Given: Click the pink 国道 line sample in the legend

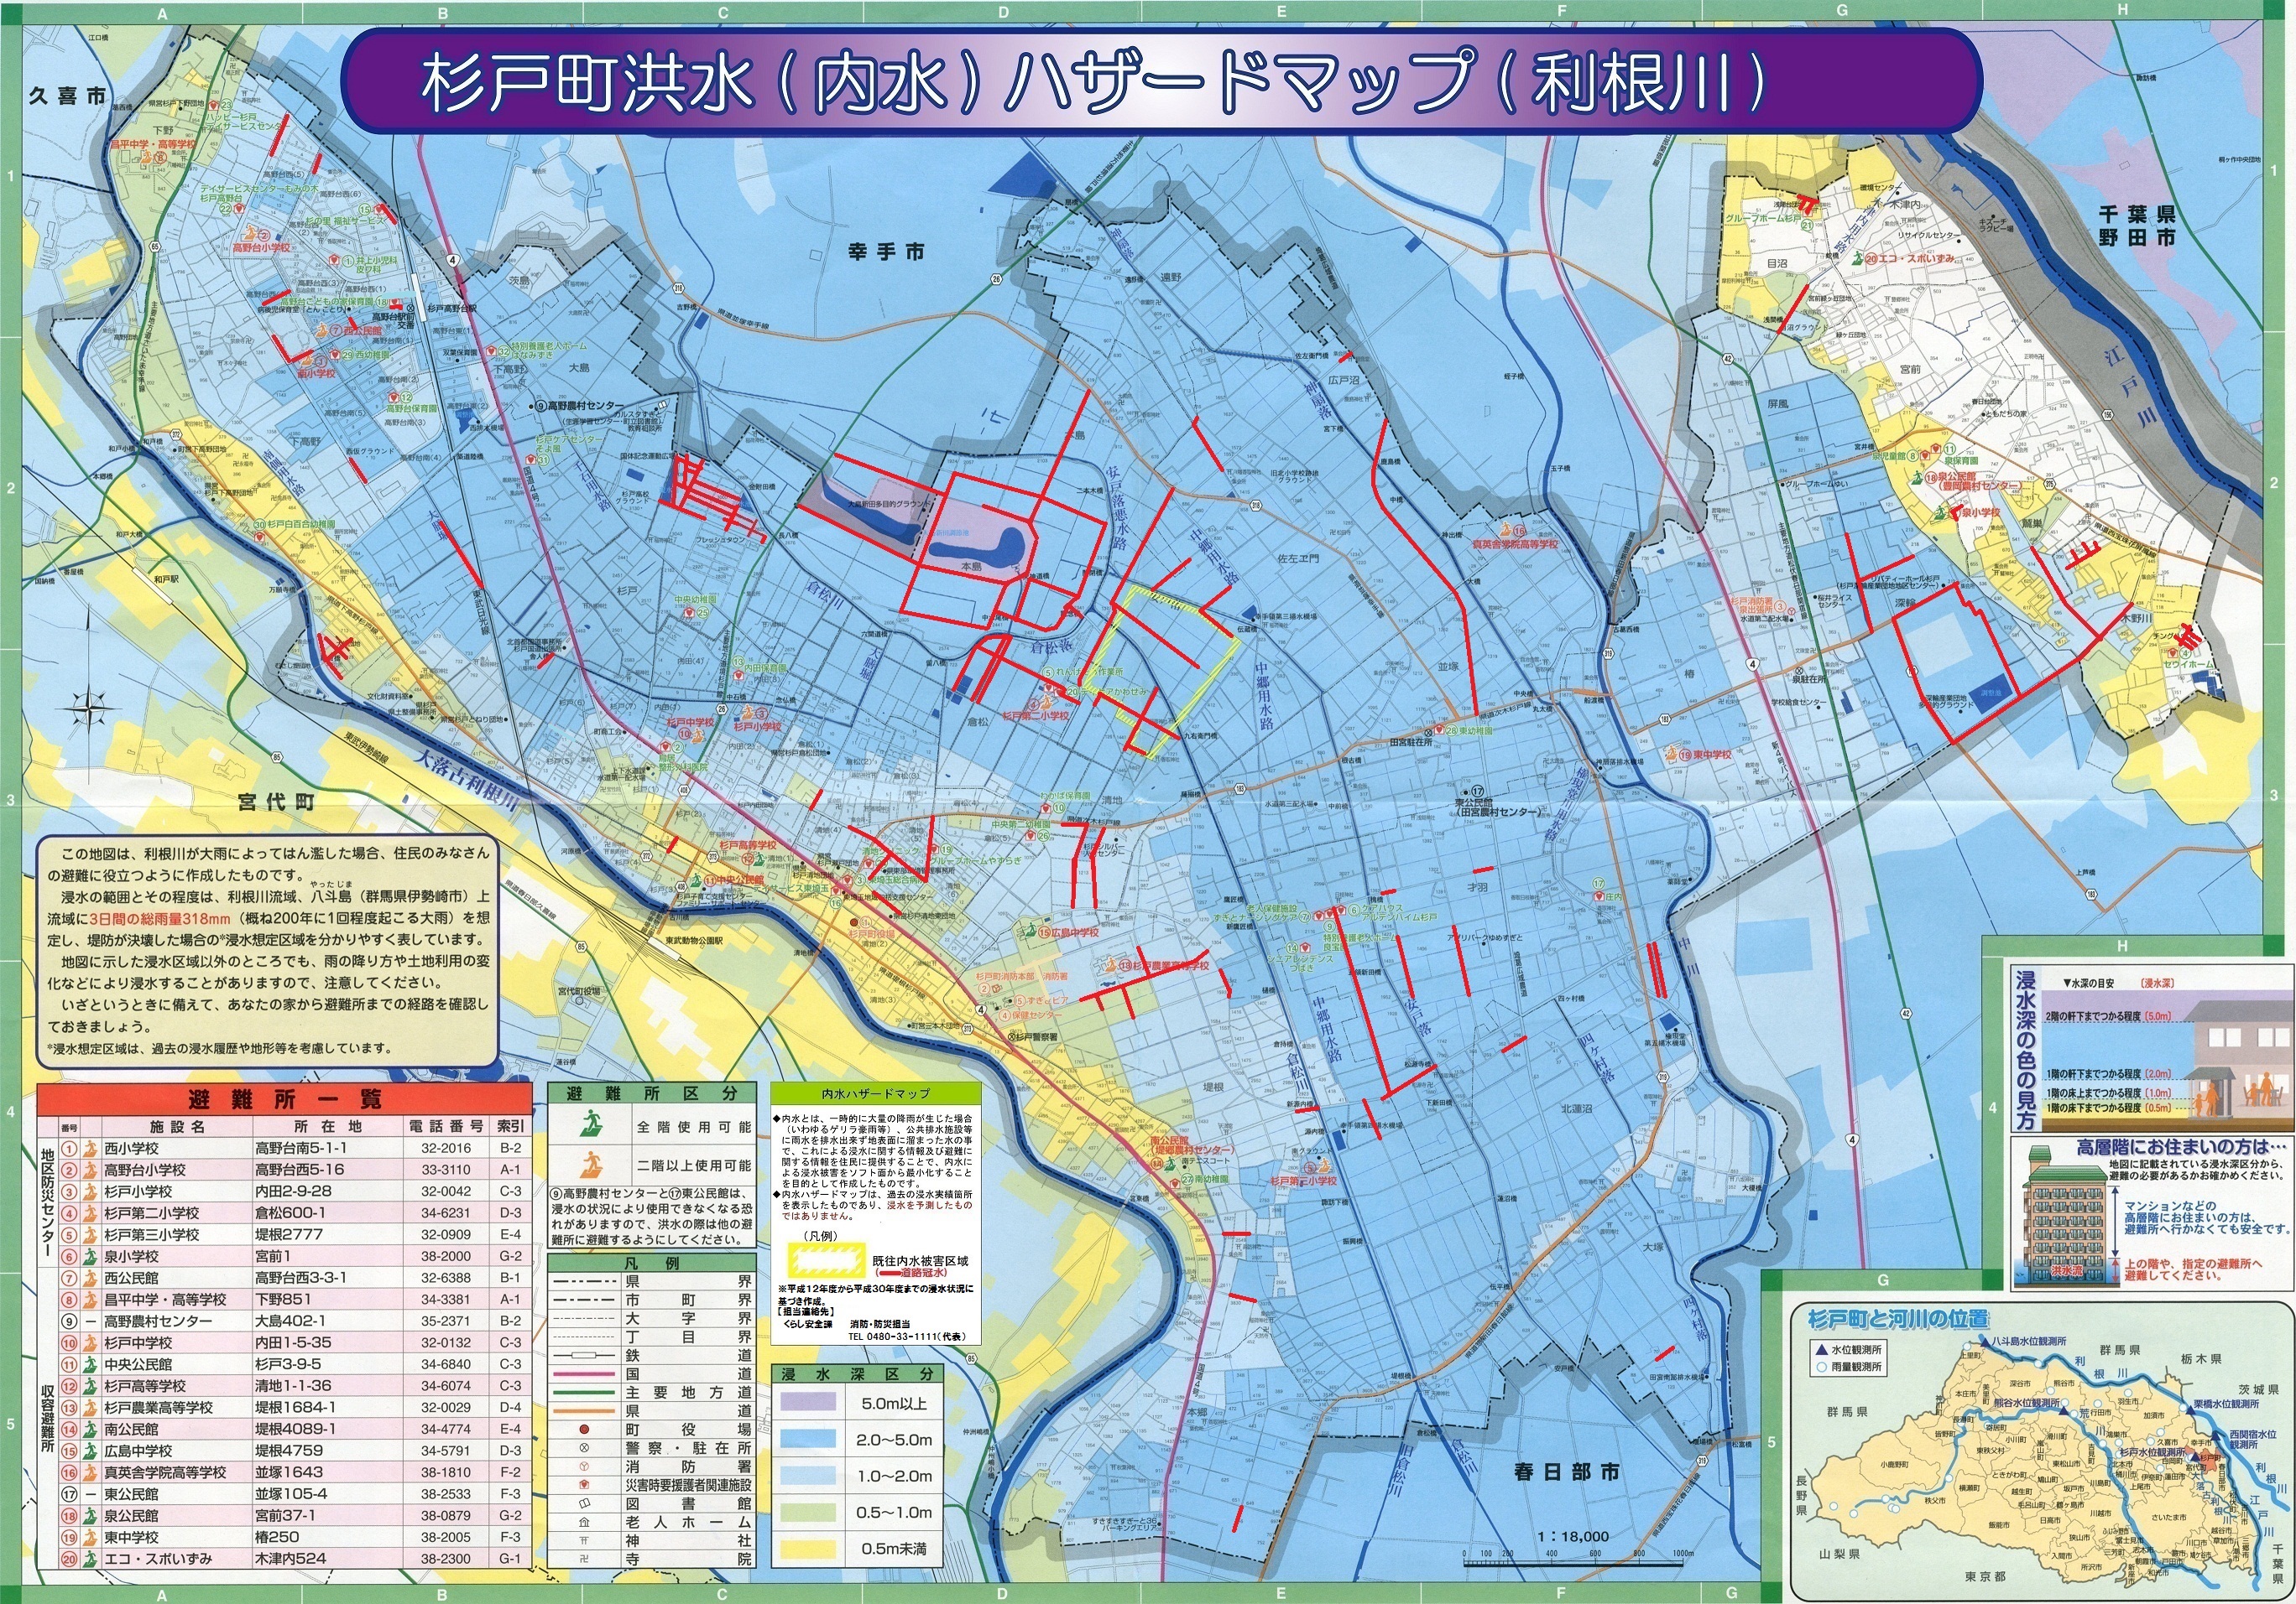Looking at the screenshot, I should click(x=585, y=1374).
